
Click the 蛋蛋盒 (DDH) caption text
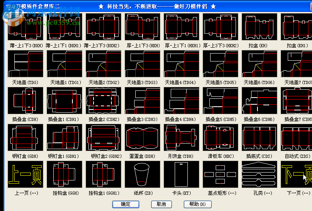(x=142, y=156)
